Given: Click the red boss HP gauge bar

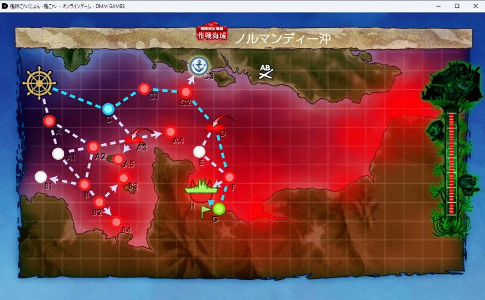Looking at the screenshot, I should pos(451,164).
